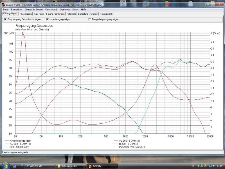Screen dimensions: 225x169
Task: Switch to the Phasengang tab
Action: click(26, 14)
